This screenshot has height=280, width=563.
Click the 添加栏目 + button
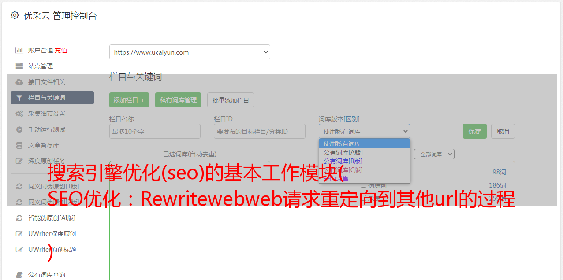[x=129, y=100]
